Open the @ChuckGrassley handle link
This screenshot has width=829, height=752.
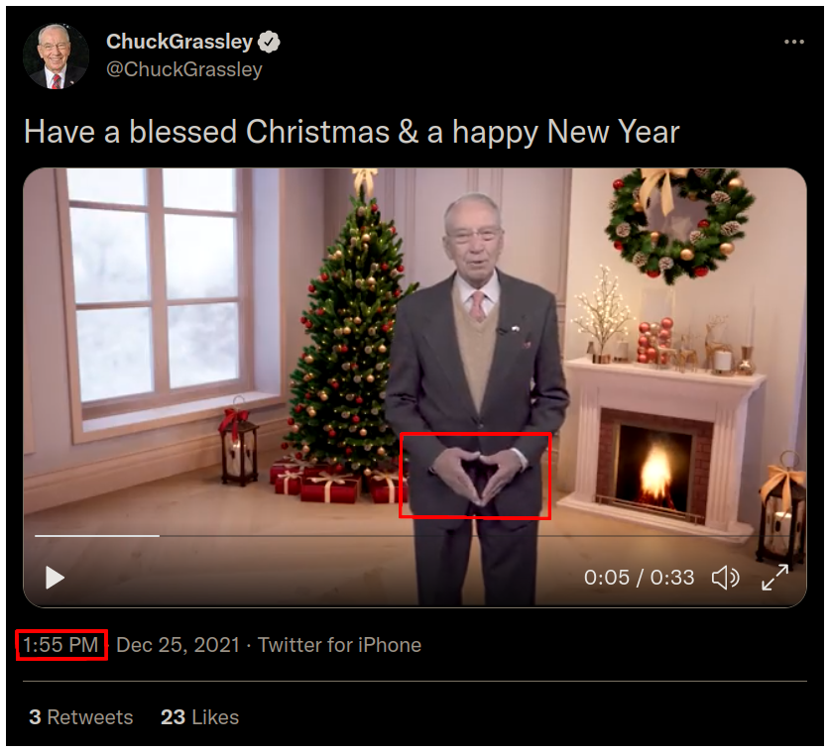point(184,69)
